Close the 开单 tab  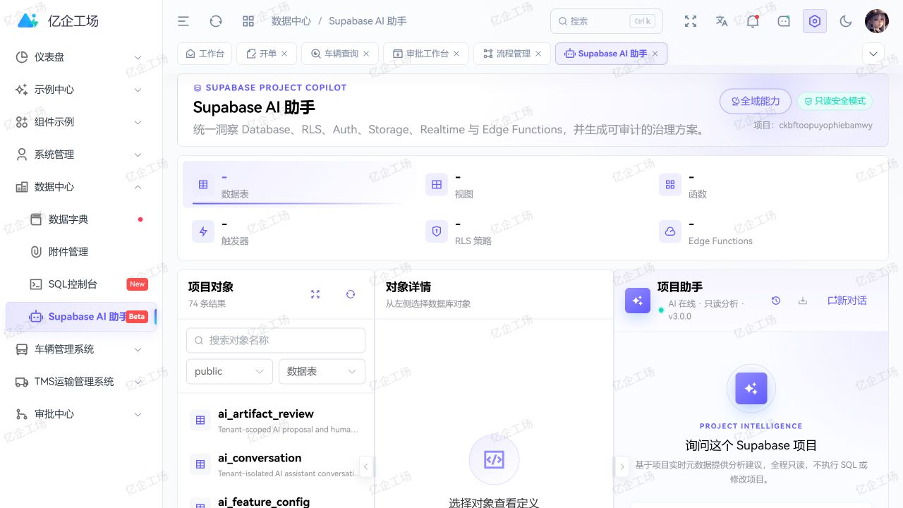[x=284, y=54]
